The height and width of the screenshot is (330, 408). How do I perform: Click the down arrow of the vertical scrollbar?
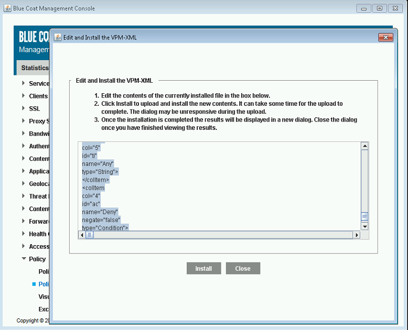pos(365,227)
